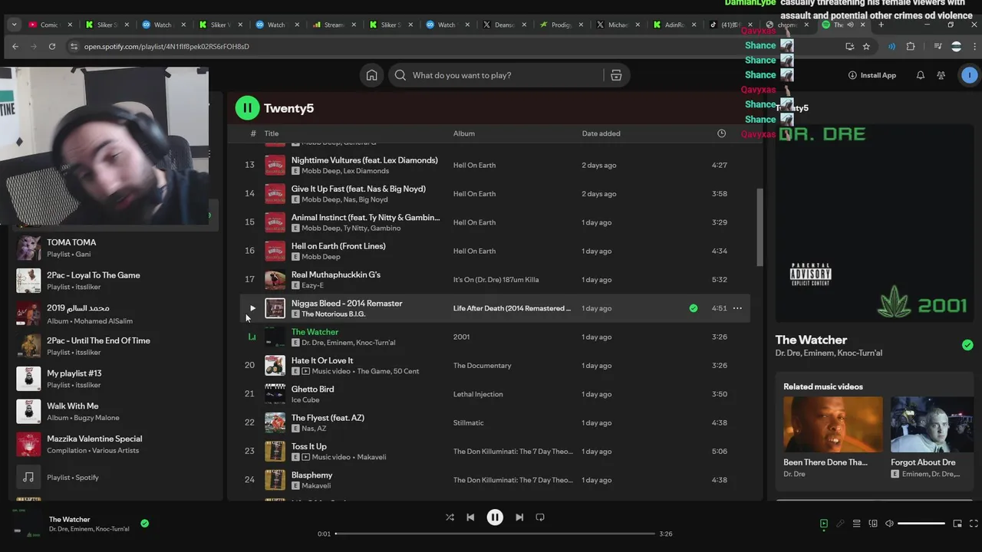Toggle the Now Playing view button
982x552 pixels.
click(x=823, y=524)
